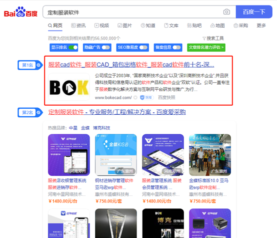The height and width of the screenshot is (238, 277).
Task: Toggle off 显示排名 switch
Action: (x=73, y=48)
